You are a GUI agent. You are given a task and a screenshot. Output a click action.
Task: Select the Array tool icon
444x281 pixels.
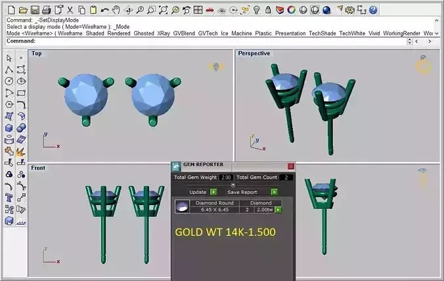click(9, 209)
